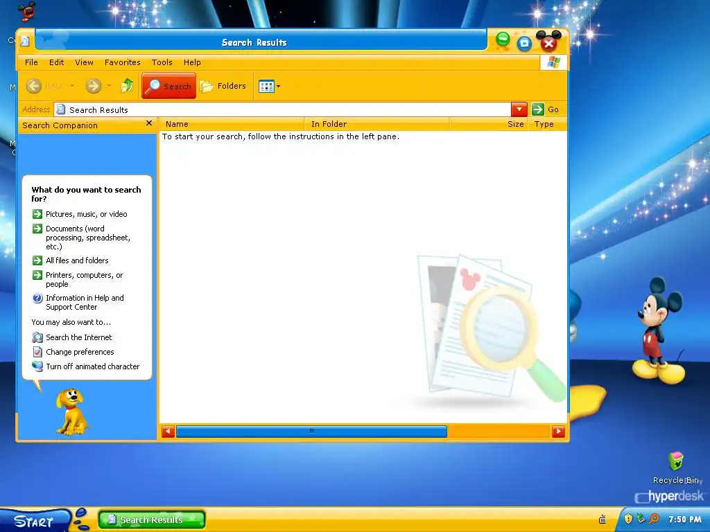The height and width of the screenshot is (532, 710).
Task: Click the Change preferences checklist icon
Action: tap(37, 352)
